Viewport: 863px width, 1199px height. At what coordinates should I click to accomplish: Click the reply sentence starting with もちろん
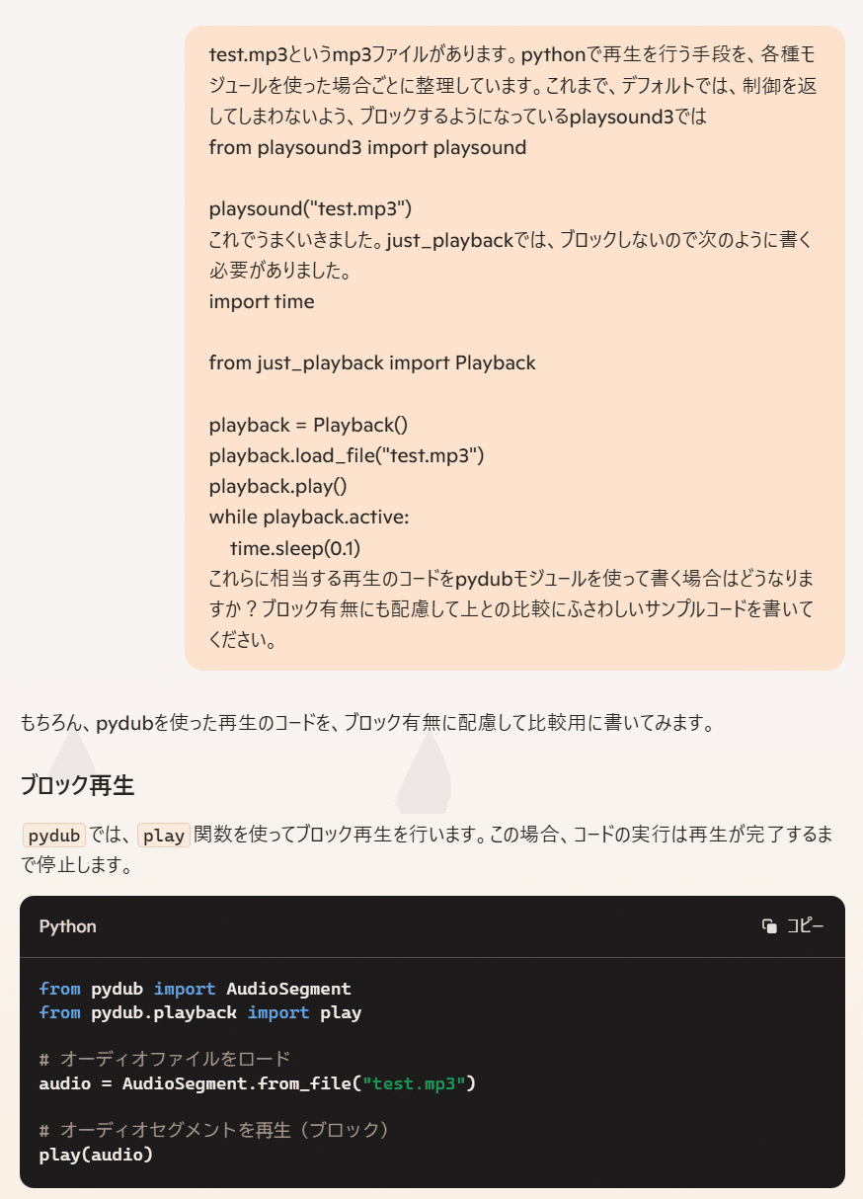tap(367, 722)
